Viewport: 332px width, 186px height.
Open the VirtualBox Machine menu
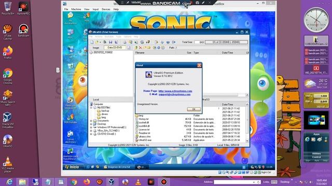tap(76, 9)
